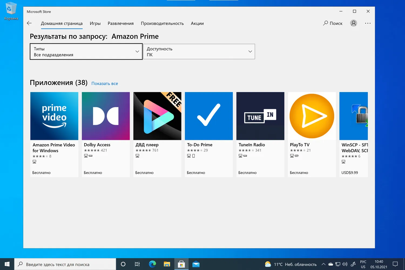Open the Entertainment tab

pos(121,23)
